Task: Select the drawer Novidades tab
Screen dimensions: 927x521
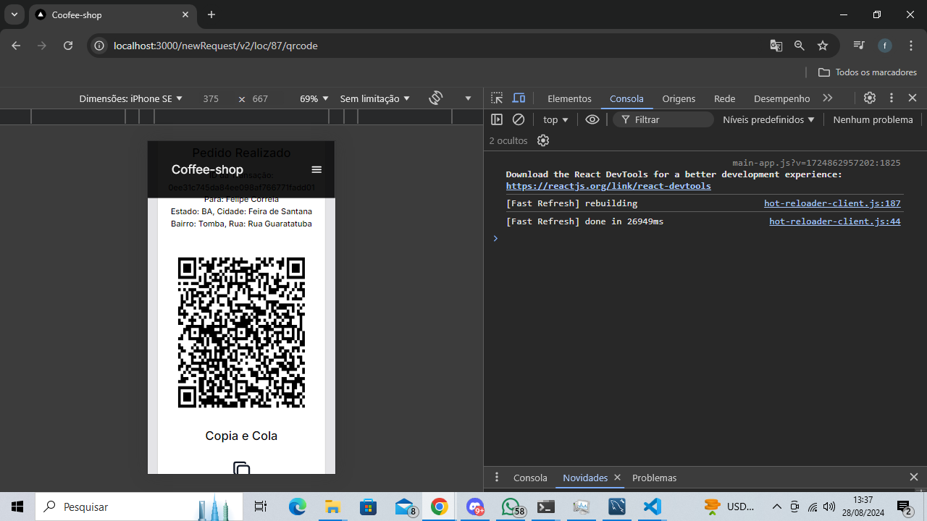Action: click(585, 478)
